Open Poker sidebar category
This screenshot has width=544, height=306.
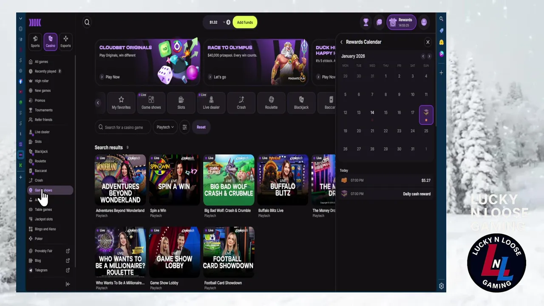50,239
